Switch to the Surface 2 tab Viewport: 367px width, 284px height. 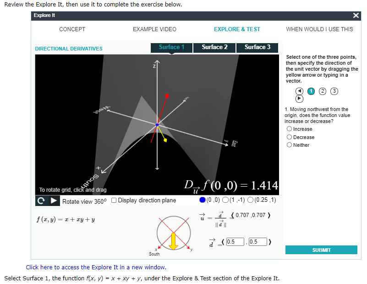point(214,47)
